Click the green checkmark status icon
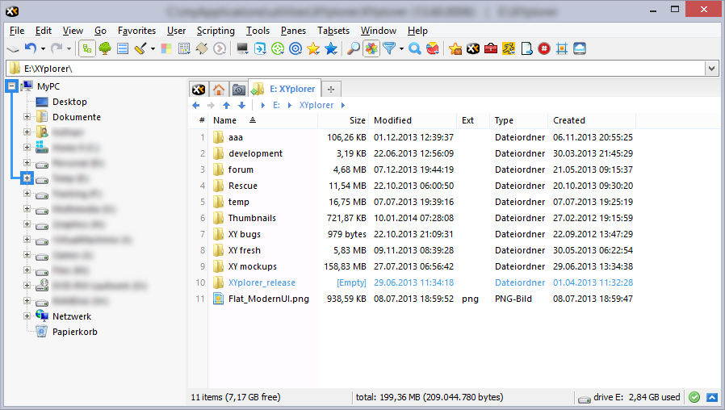Image resolution: width=725 pixels, height=410 pixels. [694, 397]
